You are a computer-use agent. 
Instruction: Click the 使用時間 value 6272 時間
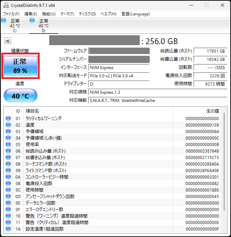coord(210,84)
